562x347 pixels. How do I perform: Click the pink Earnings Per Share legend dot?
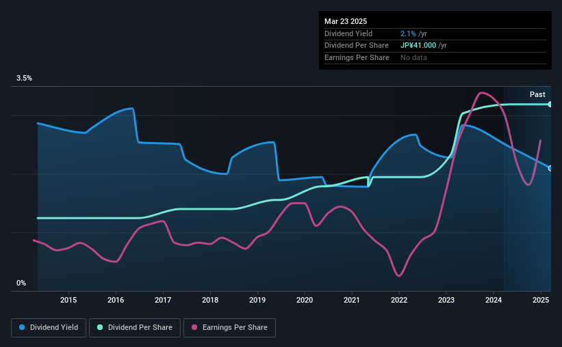[194, 327]
